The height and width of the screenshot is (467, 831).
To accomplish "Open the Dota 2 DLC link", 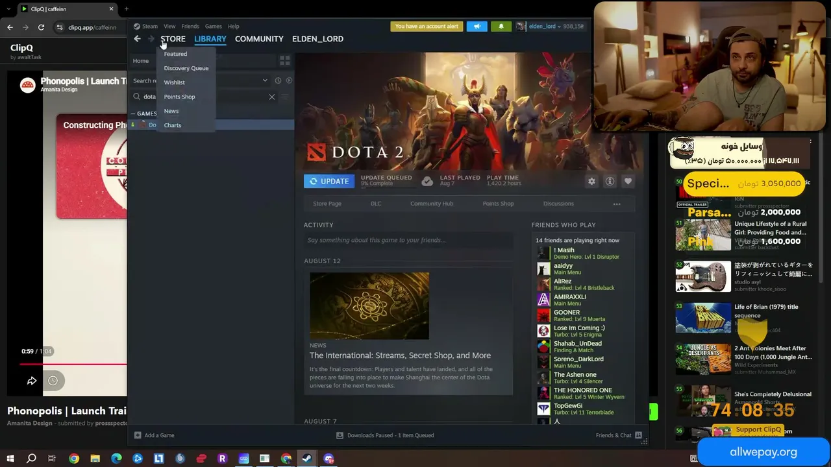I will (376, 204).
